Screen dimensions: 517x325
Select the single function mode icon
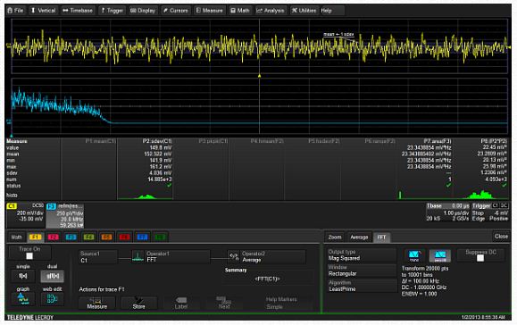(23, 276)
